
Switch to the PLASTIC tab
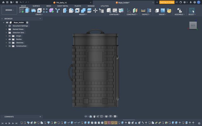point(78,6)
